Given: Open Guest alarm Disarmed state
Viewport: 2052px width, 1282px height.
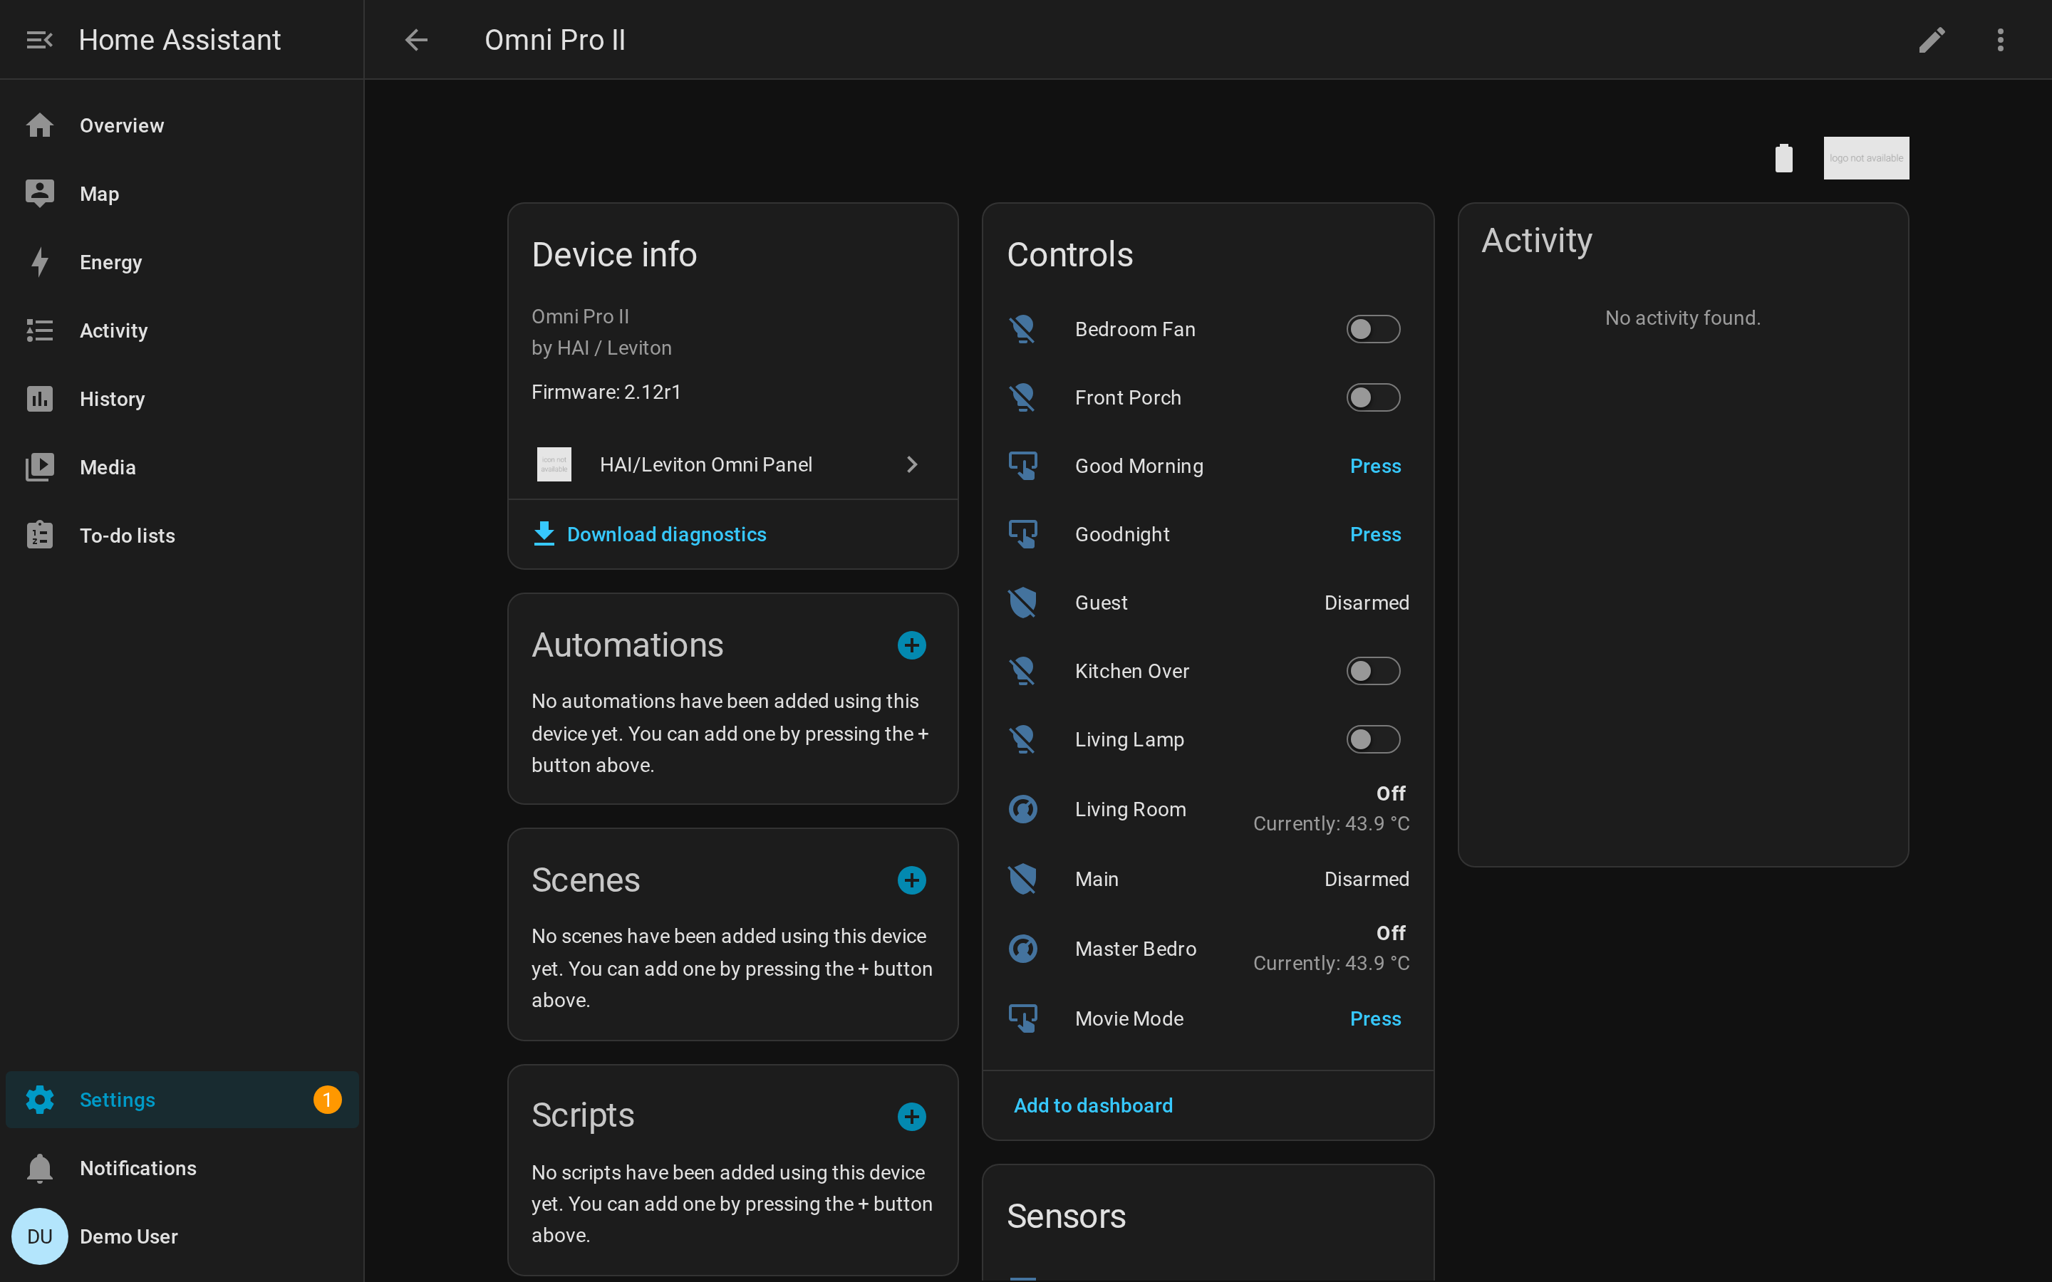Looking at the screenshot, I should tap(1367, 603).
